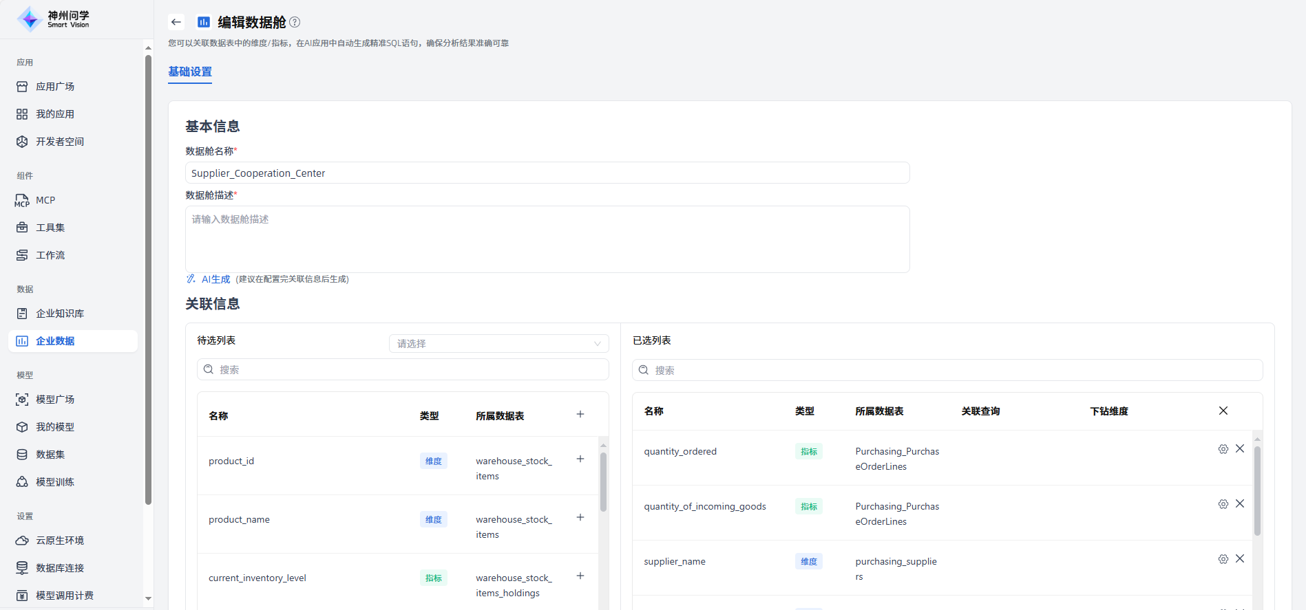Go to 应用广场 in sidebar
1306x610 pixels.
pos(55,87)
